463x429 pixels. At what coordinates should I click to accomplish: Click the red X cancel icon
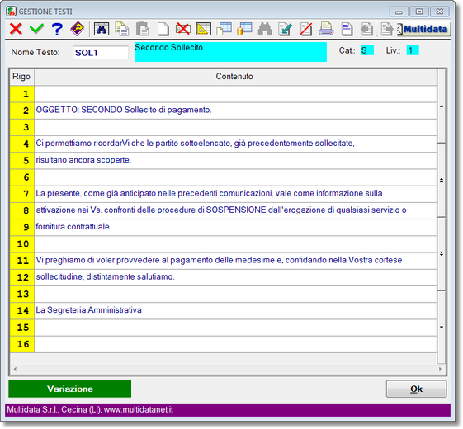(x=16, y=29)
